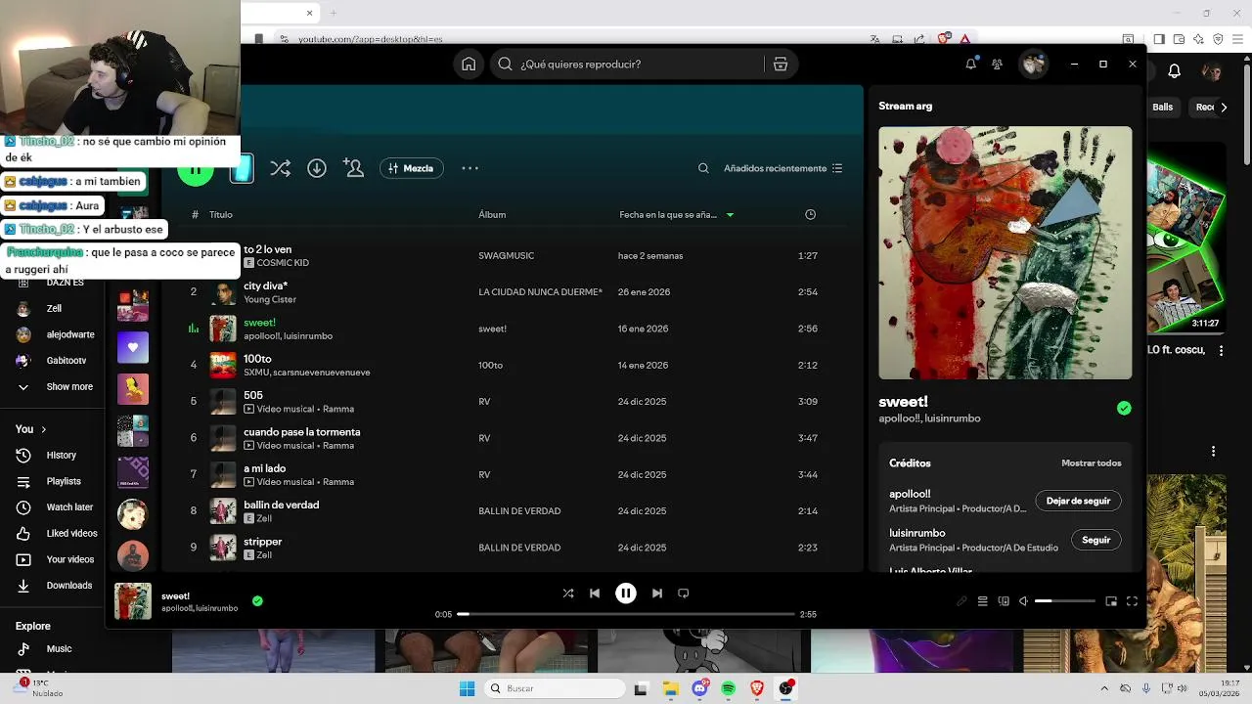Click the duration clock column header

click(x=810, y=214)
